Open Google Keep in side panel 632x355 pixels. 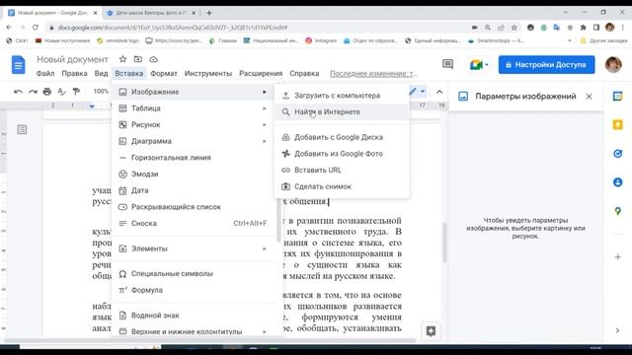pos(617,125)
